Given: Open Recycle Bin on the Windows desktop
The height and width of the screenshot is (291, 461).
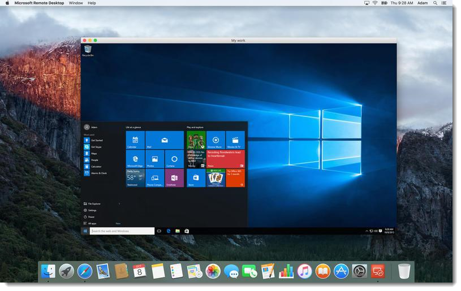Looking at the screenshot, I should (x=88, y=51).
